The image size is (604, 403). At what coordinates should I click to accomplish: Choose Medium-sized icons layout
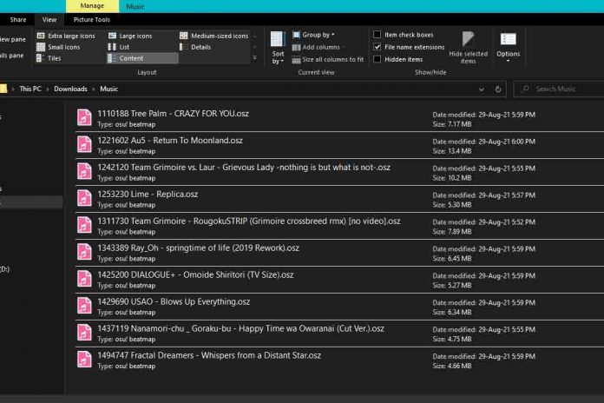click(x=214, y=36)
